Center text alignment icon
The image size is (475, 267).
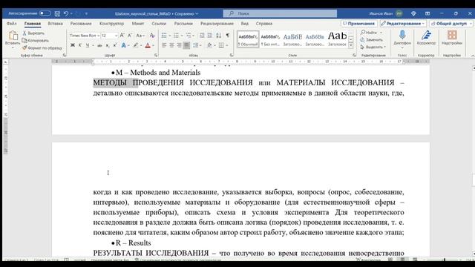[171, 45]
